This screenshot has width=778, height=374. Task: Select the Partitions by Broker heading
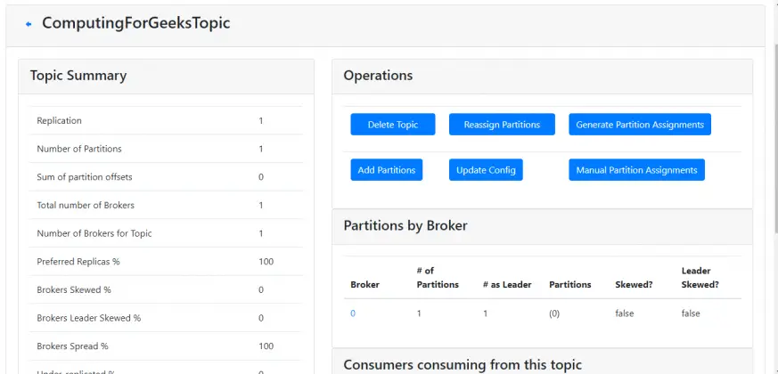(405, 225)
